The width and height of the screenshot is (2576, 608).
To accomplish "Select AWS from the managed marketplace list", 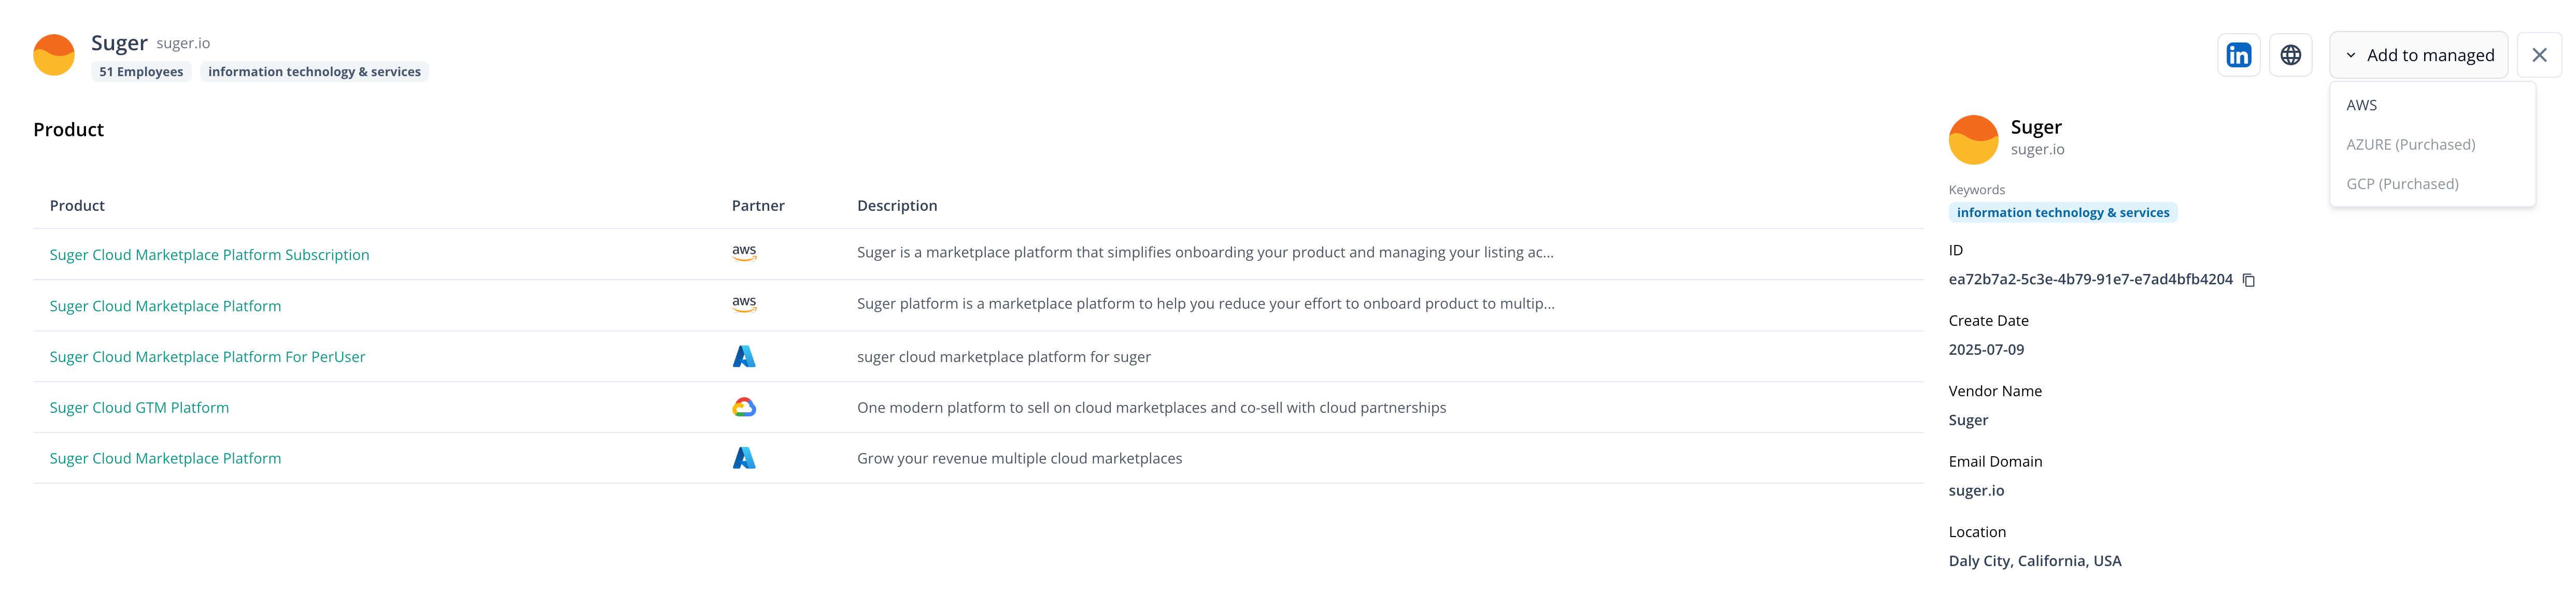I will pos(2361,104).
